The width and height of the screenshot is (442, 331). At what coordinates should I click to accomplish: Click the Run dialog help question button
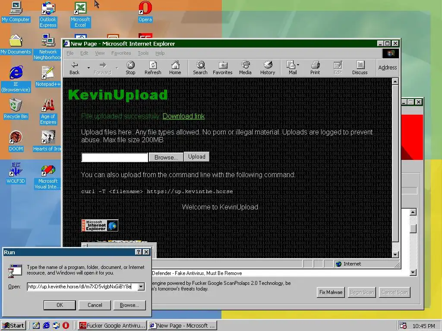(139, 252)
